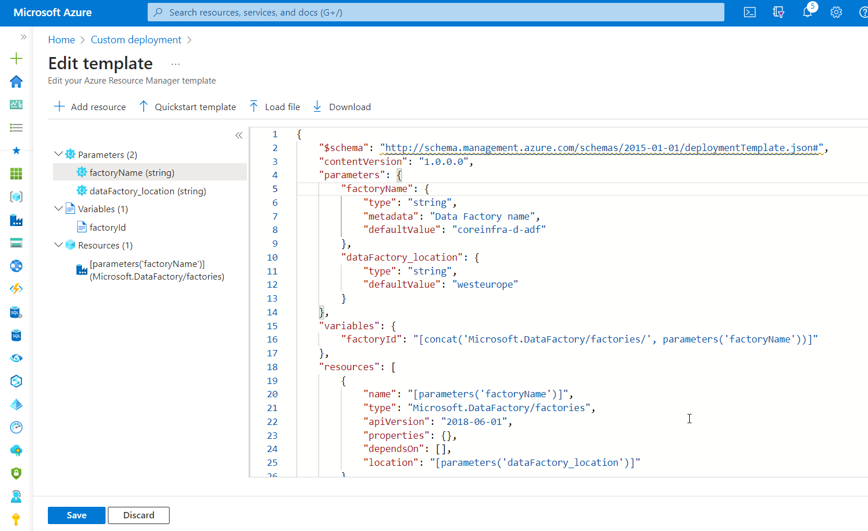Collapse the Variables (1) tree node
The width and height of the screenshot is (868, 531).
(58, 208)
